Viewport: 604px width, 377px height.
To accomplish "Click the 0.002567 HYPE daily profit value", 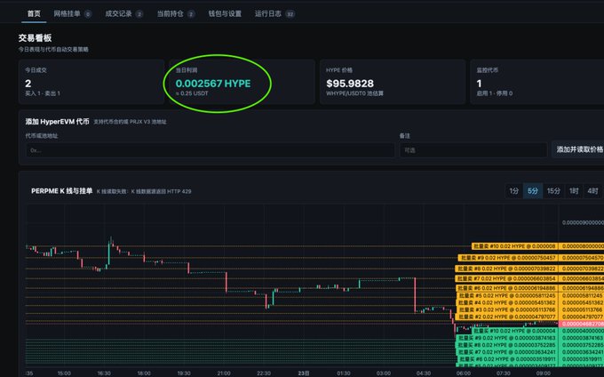I will pyautogui.click(x=213, y=84).
